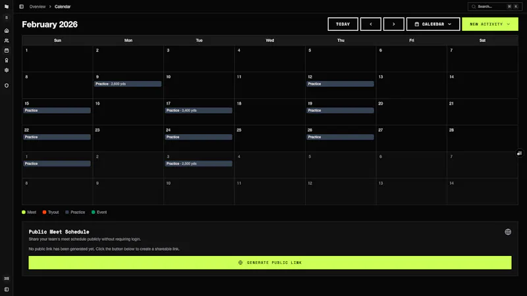Screen dimensions: 527x296
Task: Select the calendar icon in the sidebar
Action: [x=7, y=51]
